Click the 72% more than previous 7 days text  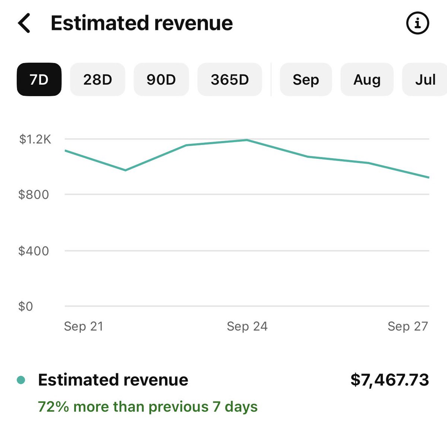148,407
